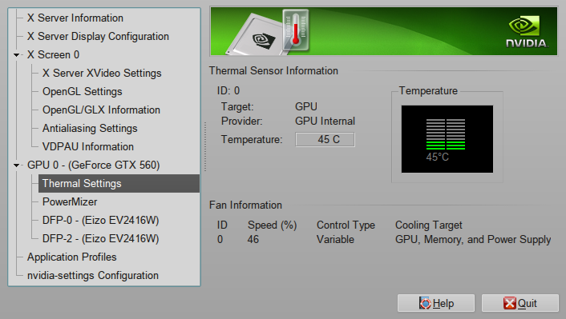Viewport: 566px width, 319px height.
Task: Click the 'Provider:' label
Action: (242, 121)
